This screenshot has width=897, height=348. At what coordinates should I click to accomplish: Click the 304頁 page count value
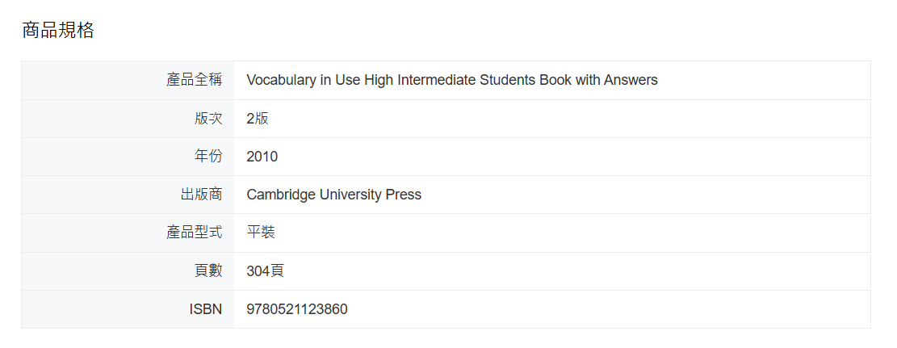pyautogui.click(x=266, y=271)
